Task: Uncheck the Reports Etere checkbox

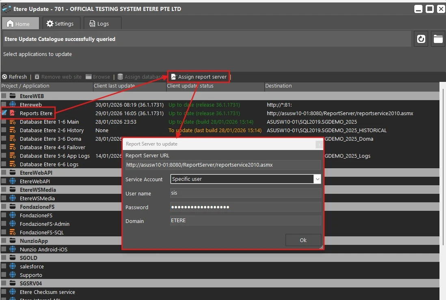Action: [x=4, y=113]
